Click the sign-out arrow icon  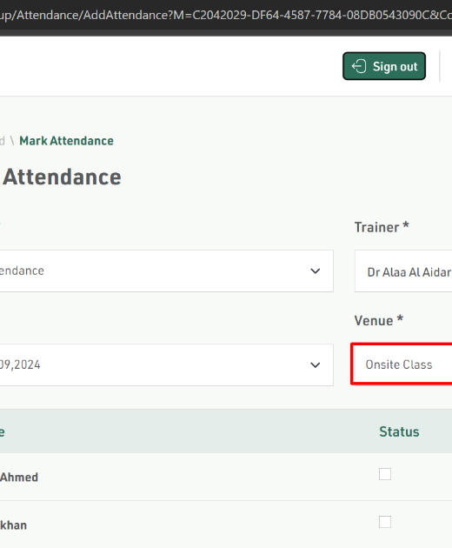coord(359,66)
